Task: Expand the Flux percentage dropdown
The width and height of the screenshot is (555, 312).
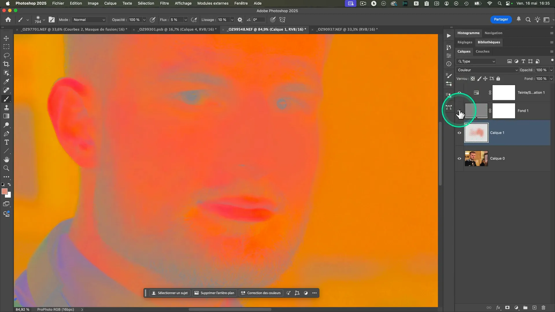Action: tap(186, 20)
